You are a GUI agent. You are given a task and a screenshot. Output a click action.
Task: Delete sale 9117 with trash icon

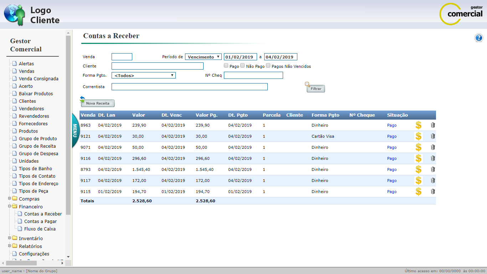coord(433,181)
